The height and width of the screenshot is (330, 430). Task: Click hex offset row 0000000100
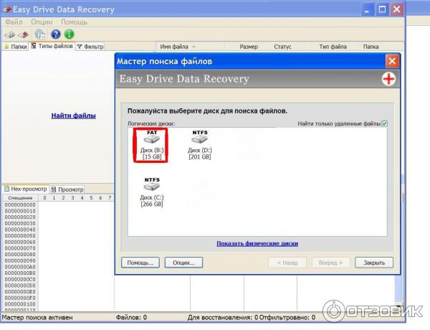(20, 304)
